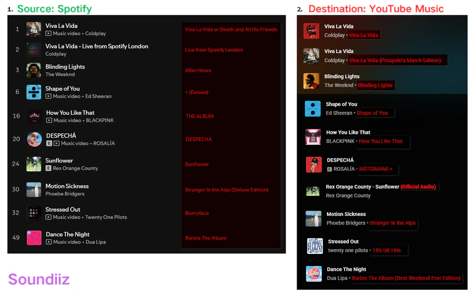This screenshot has width=475, height=296.
Task: Open the 10's UK Hits cover thumbnail
Action: click(315, 246)
